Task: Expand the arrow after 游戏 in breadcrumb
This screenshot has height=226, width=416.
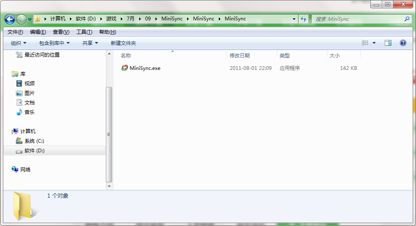Action: 122,19
